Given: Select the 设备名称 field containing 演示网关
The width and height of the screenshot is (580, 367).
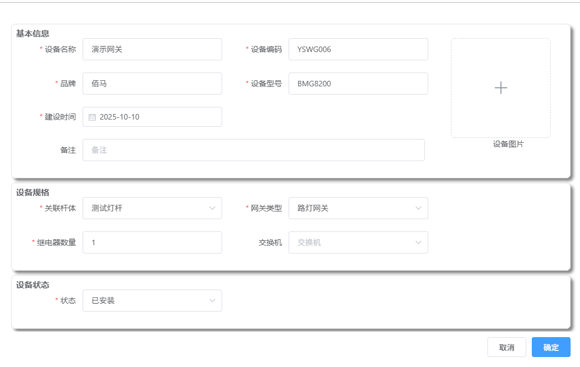Looking at the screenshot, I should 152,49.
